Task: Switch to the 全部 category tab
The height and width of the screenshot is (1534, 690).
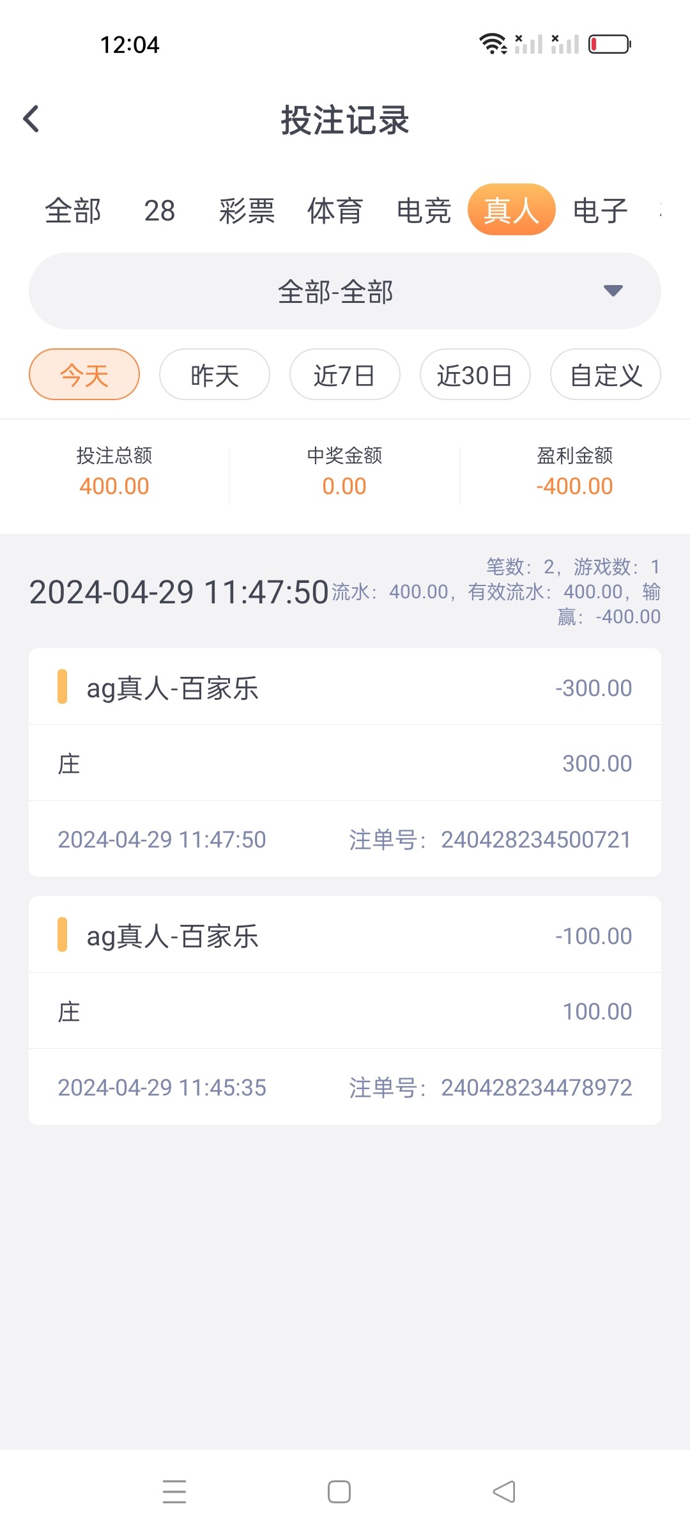Action: [73, 210]
